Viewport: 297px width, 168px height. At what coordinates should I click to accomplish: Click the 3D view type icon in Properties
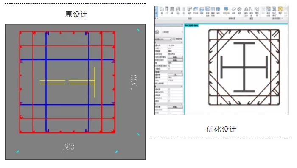157,32
